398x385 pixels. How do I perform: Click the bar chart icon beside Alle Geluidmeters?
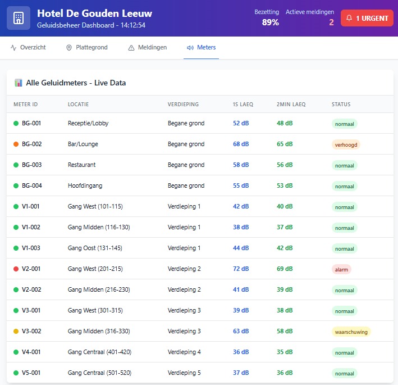pos(19,83)
